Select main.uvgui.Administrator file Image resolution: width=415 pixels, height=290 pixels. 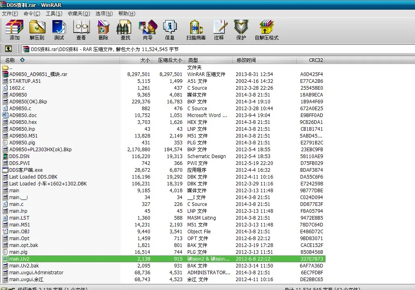tap(36, 273)
